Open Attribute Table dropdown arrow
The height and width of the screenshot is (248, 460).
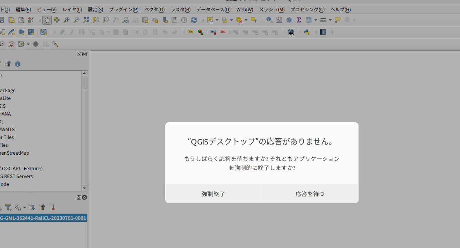click(316, 20)
